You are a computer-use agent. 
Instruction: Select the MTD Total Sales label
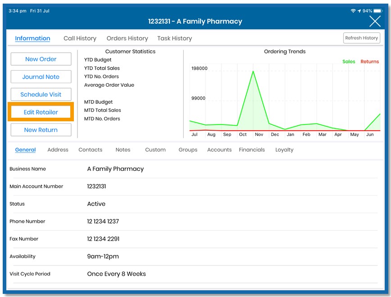click(x=103, y=110)
